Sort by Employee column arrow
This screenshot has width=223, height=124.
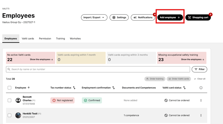[x=29, y=88]
